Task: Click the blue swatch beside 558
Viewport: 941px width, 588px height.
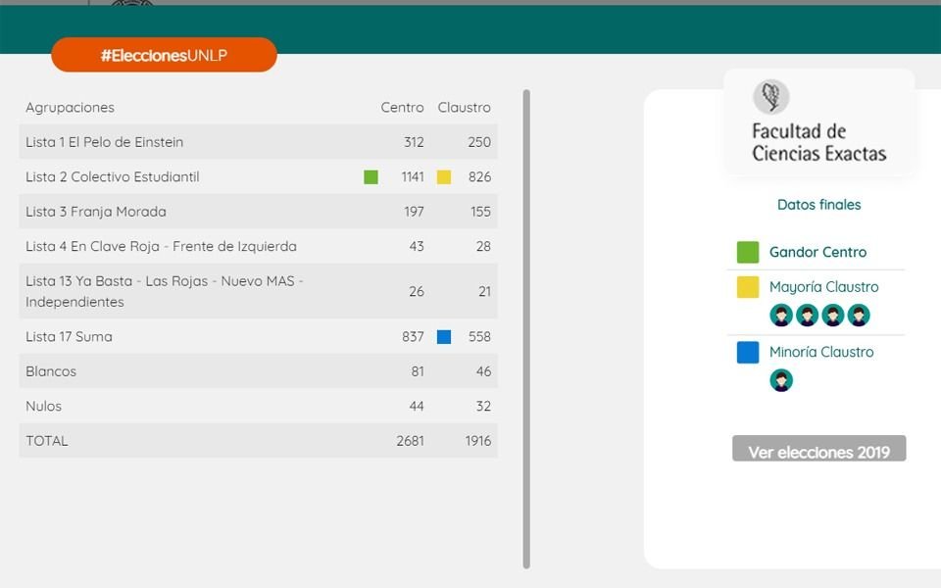Action: (443, 336)
